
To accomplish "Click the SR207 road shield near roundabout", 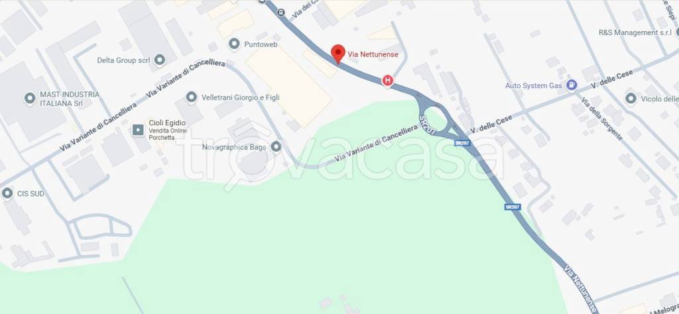I will pyautogui.click(x=462, y=142).
